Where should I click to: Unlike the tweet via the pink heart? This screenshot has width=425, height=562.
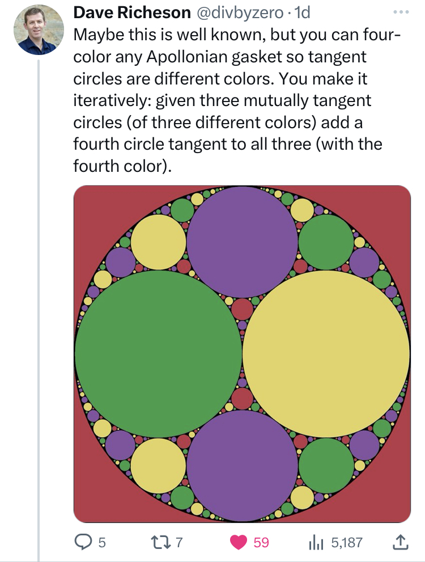tap(239, 542)
